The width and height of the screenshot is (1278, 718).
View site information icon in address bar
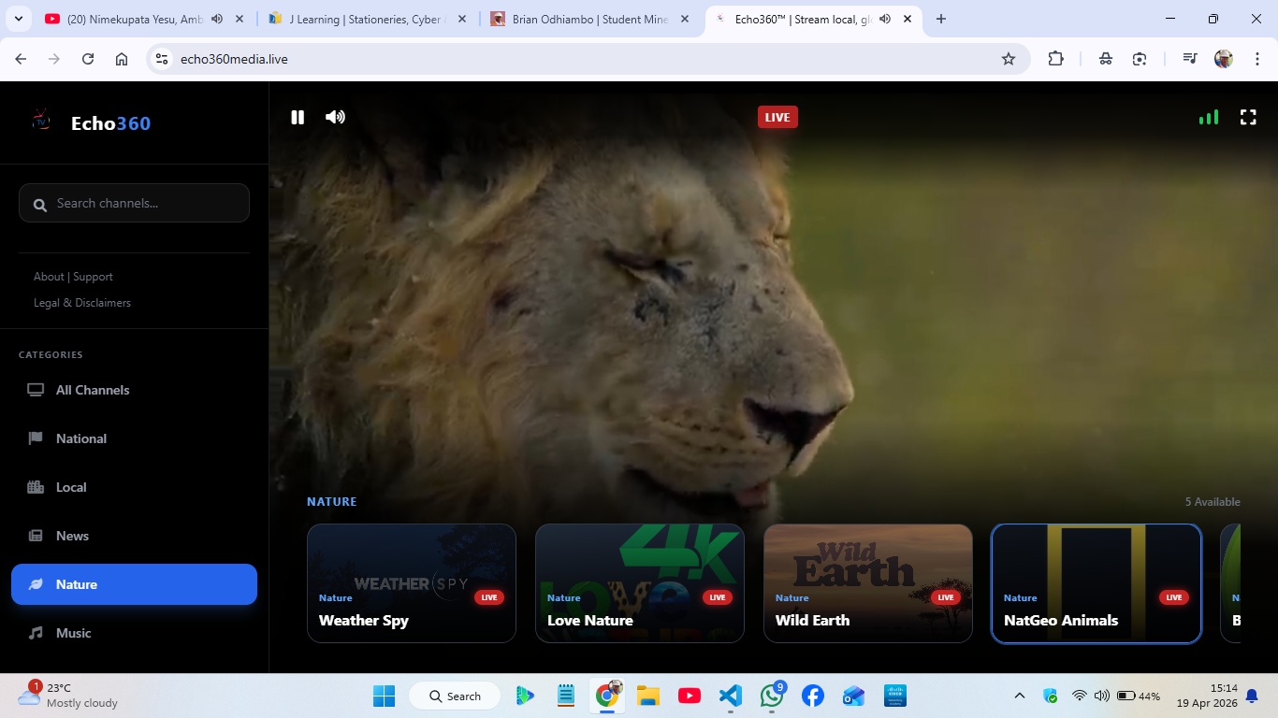pyautogui.click(x=162, y=59)
